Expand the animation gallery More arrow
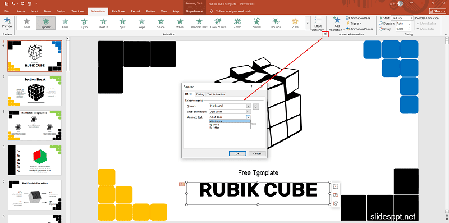The width and height of the screenshot is (449, 223). point(308,23)
